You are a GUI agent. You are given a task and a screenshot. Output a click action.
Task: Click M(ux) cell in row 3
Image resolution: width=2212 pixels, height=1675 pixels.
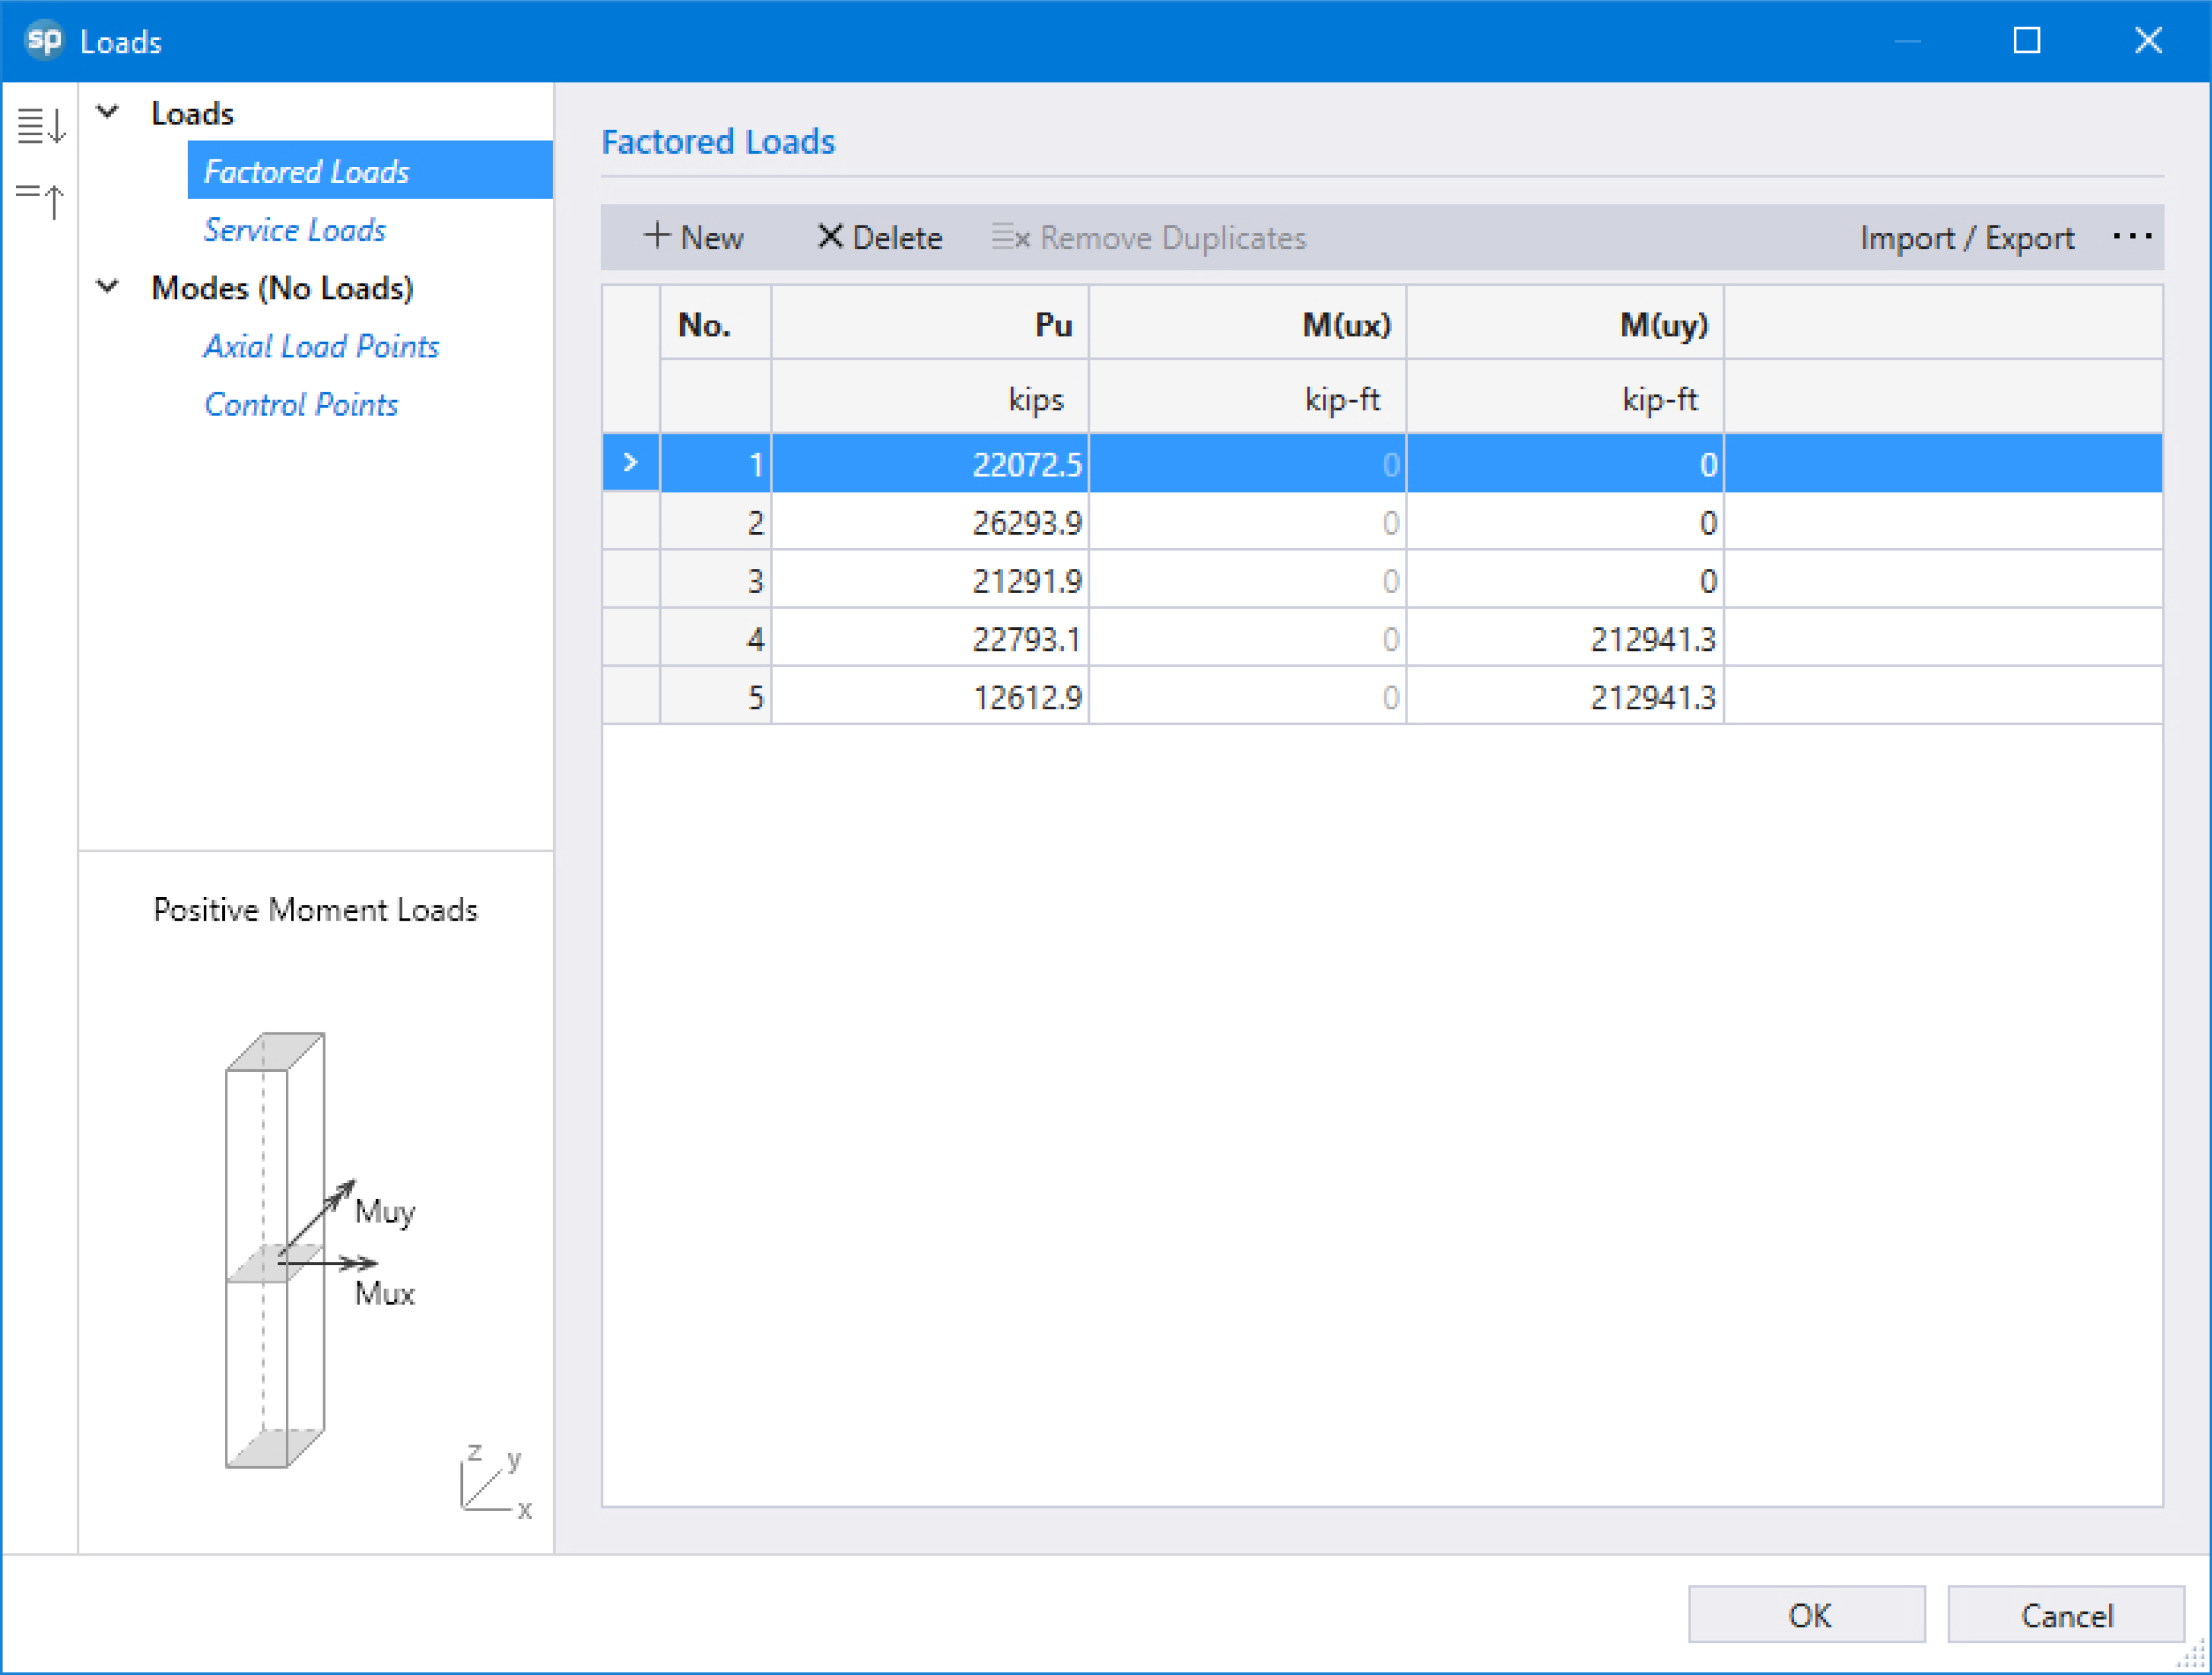click(x=1248, y=580)
